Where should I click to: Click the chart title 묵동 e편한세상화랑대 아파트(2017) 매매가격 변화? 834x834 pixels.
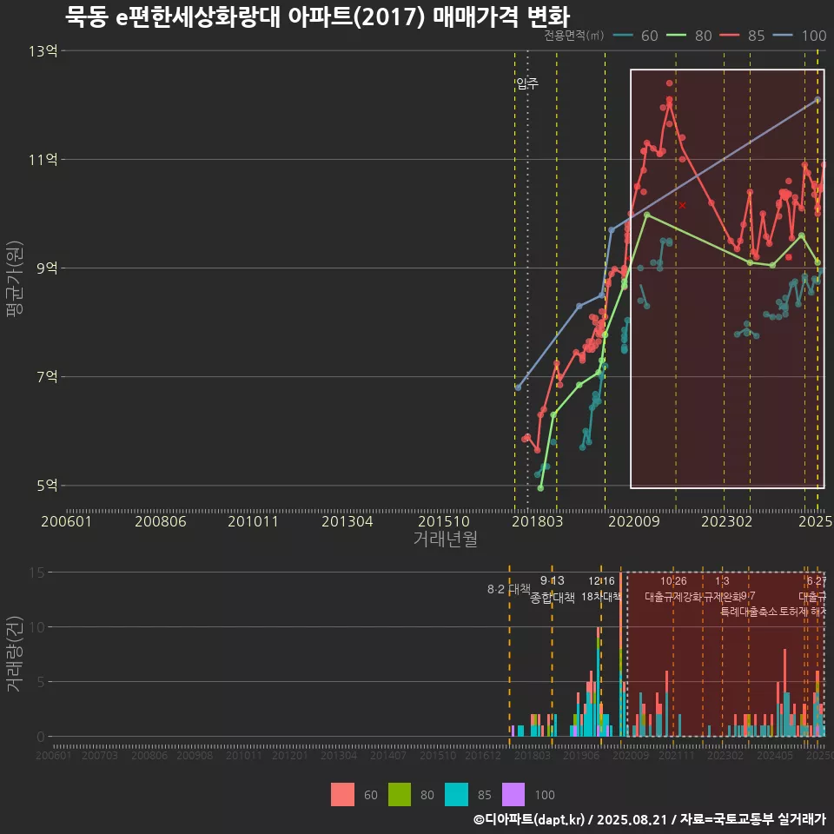tap(318, 17)
